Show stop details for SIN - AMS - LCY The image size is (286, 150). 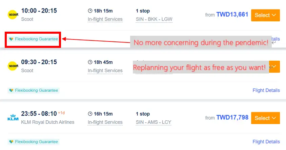[154, 122]
